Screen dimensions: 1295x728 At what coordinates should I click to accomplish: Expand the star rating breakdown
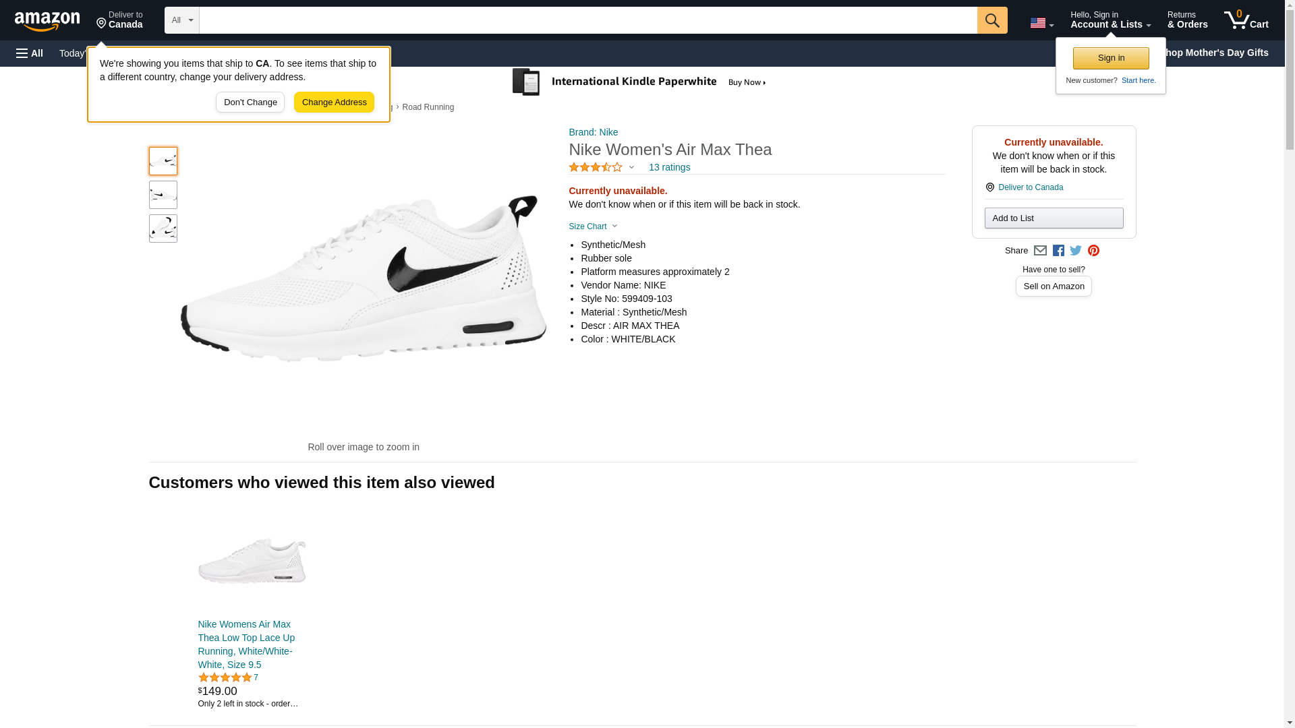(x=602, y=167)
